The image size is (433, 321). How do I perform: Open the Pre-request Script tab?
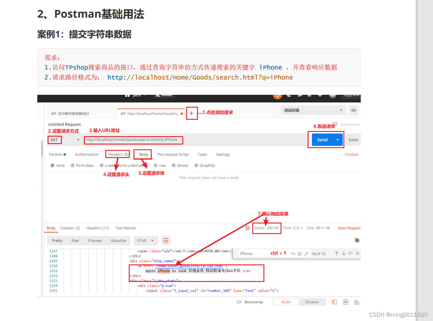point(173,154)
